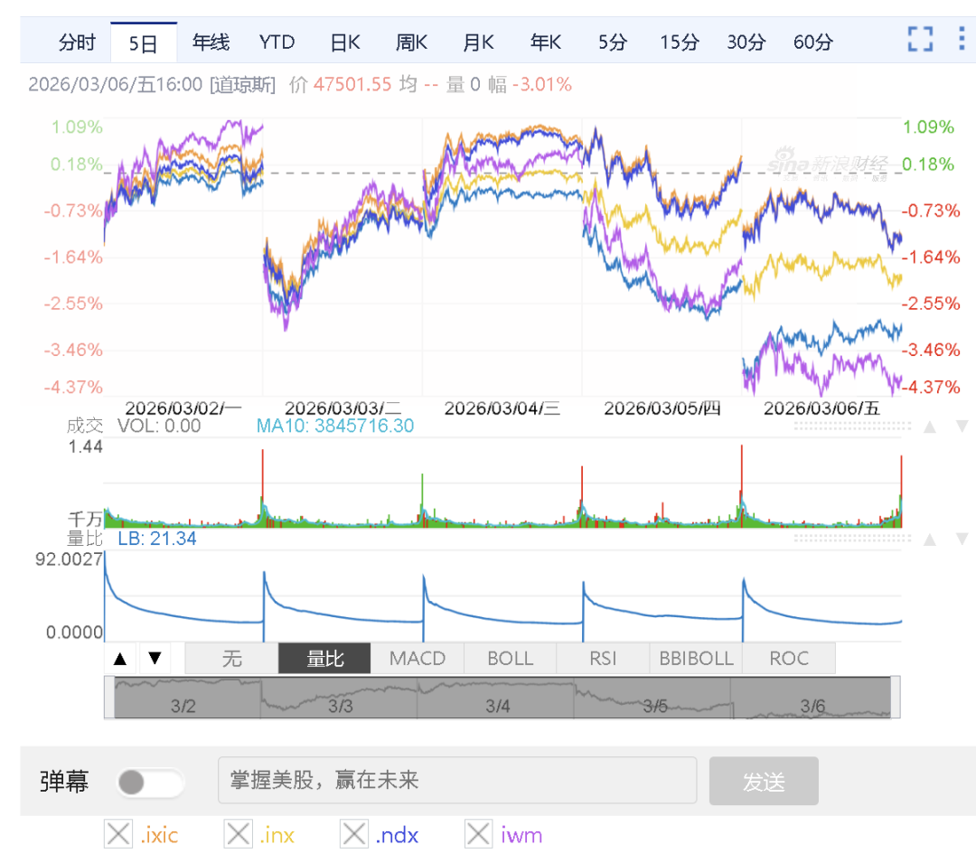The image size is (976, 854).
Task: Show the ROC indicator
Action: pyautogui.click(x=789, y=659)
